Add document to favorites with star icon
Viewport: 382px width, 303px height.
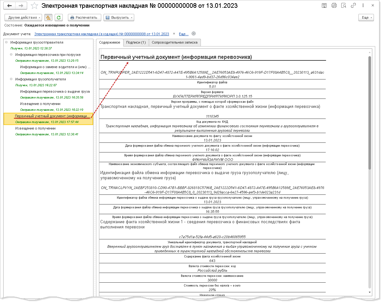[35, 5]
